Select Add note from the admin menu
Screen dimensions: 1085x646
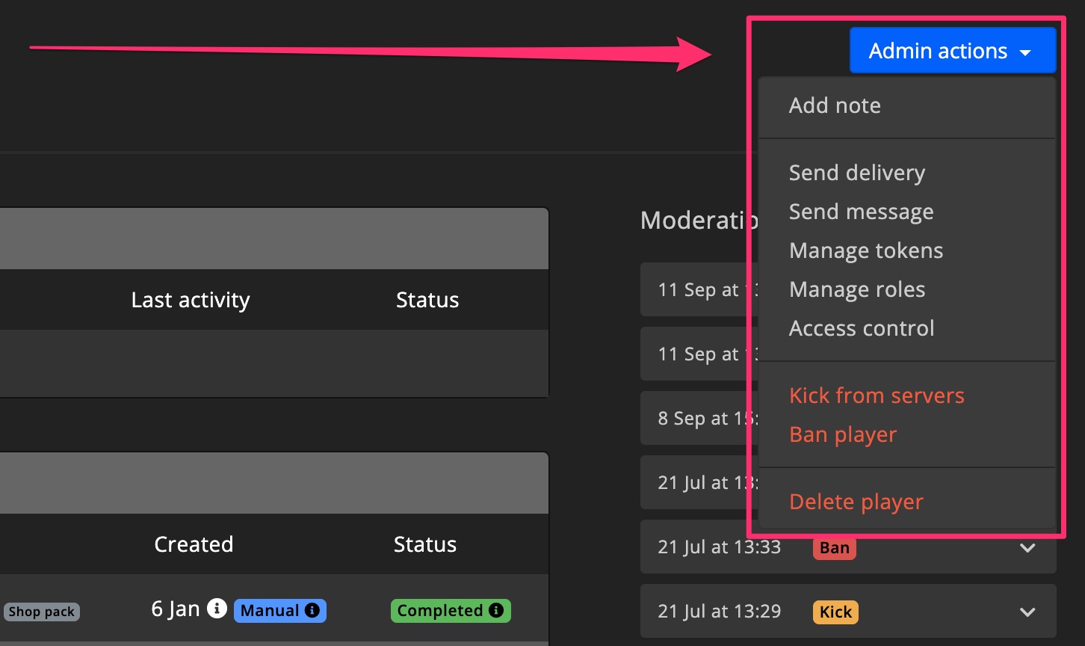point(835,105)
